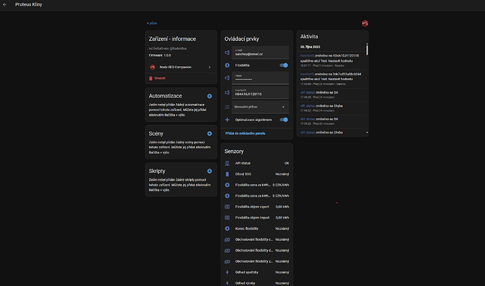Click the Odhad spotřeby lightning icon

[227, 272]
